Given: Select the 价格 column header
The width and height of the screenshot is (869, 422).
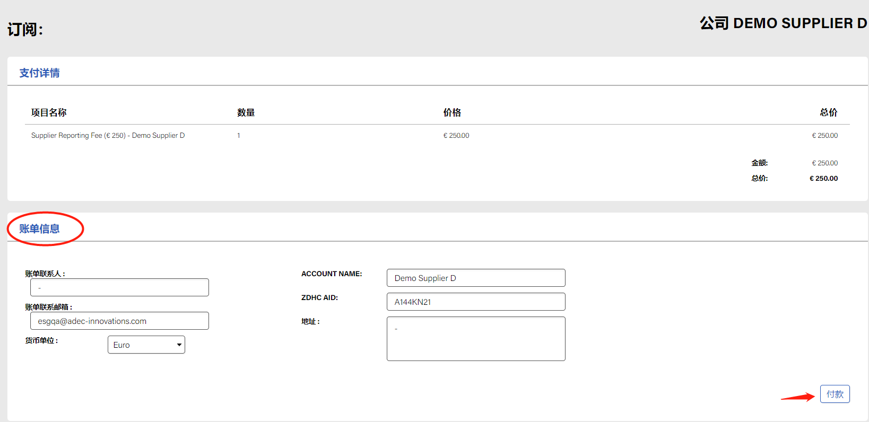Looking at the screenshot, I should (452, 112).
